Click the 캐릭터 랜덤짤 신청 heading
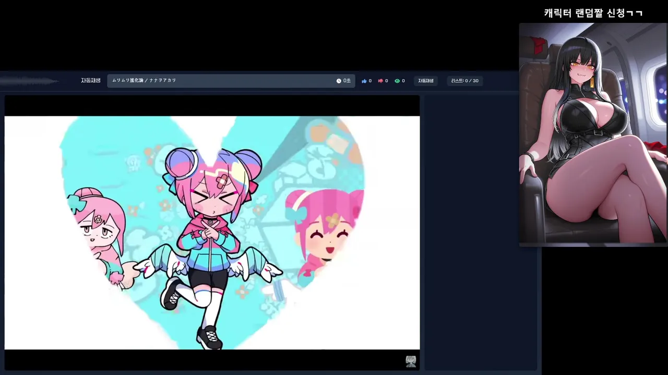 [x=593, y=13]
